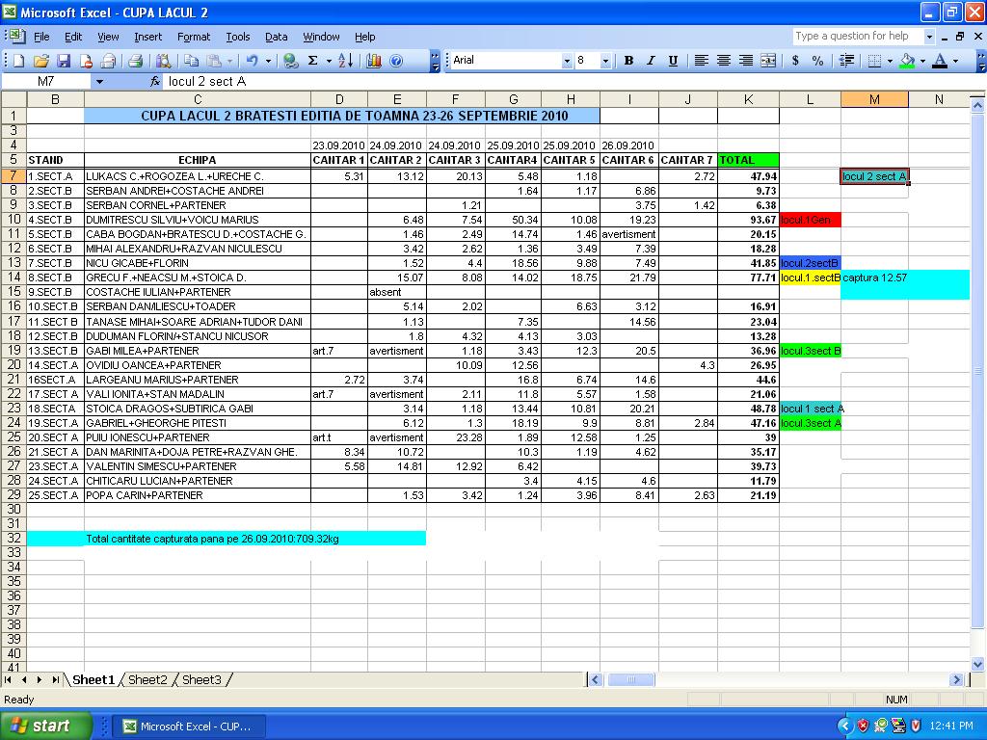Sort ascending with the A-Z icon
The height and width of the screenshot is (740, 987).
pos(345,61)
